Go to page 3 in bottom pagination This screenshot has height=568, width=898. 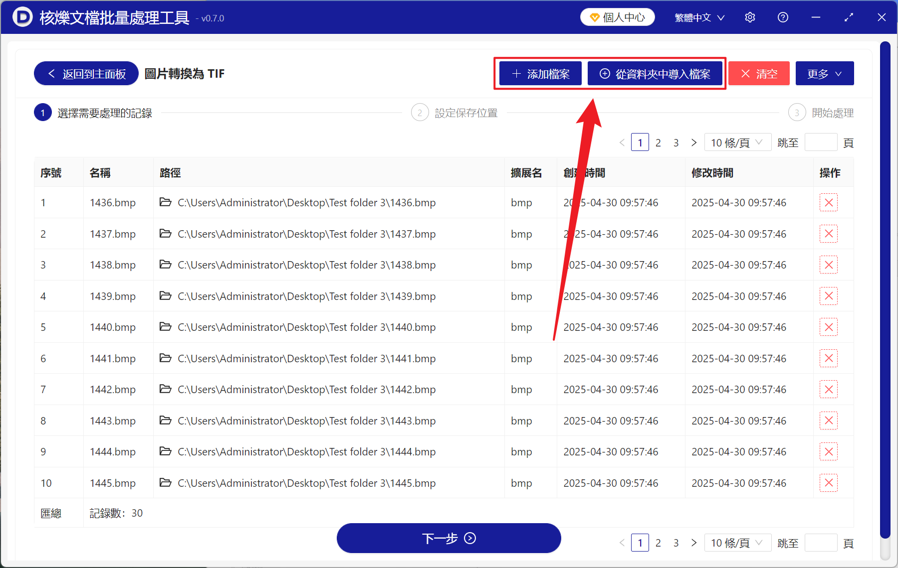[x=676, y=543]
